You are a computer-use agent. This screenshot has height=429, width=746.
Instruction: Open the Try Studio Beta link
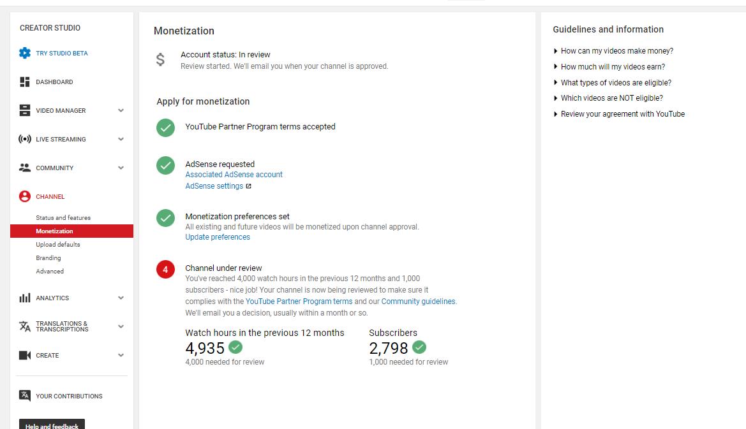pyautogui.click(x=62, y=53)
